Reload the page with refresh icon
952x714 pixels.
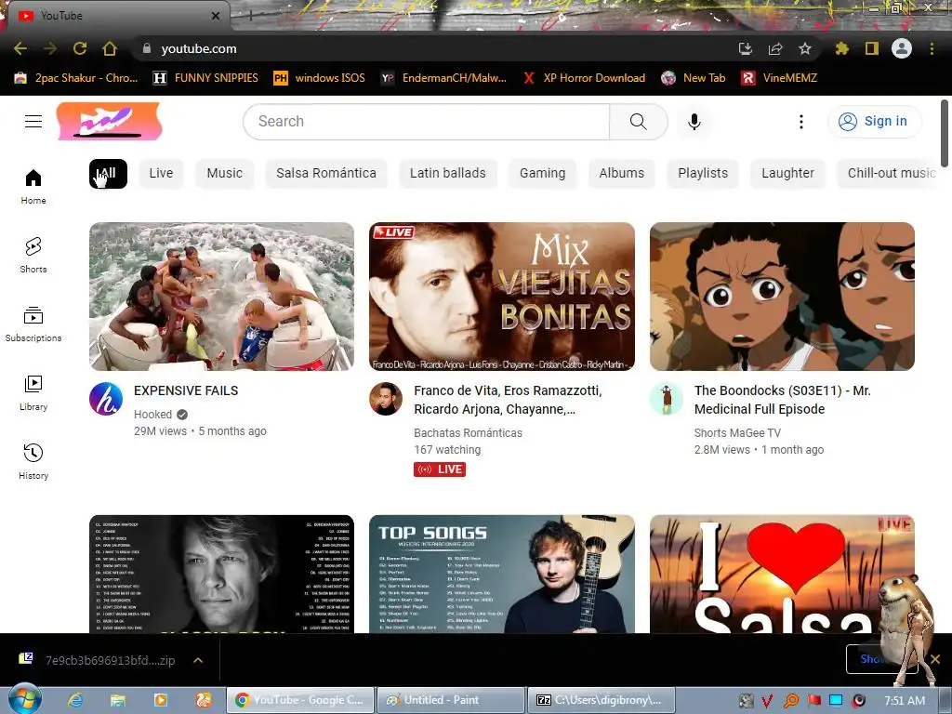click(80, 48)
